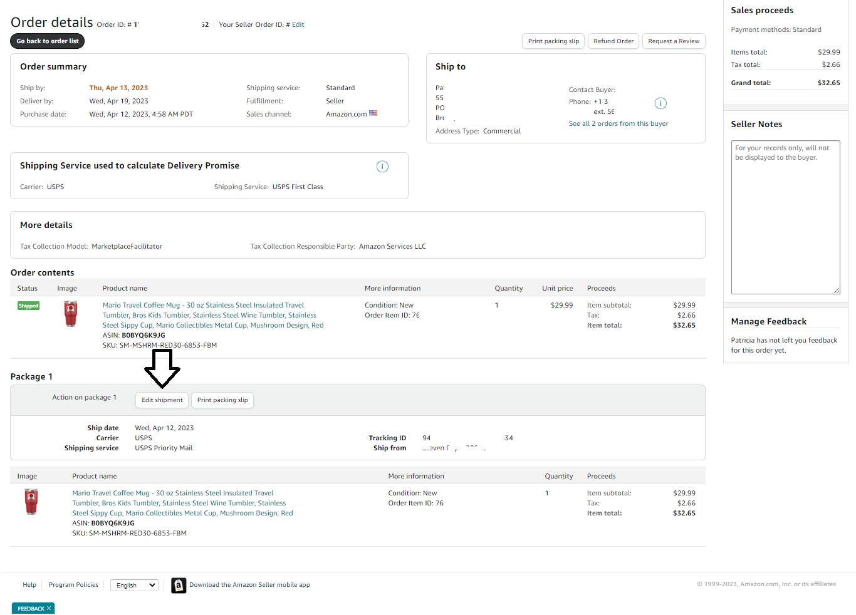Click Edit shipment for package 1

[x=162, y=400]
